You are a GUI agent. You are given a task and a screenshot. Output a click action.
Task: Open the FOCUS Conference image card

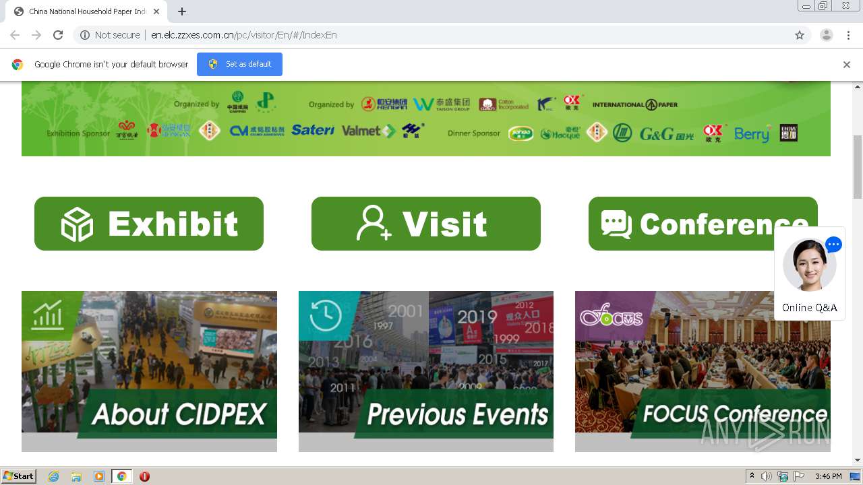click(703, 371)
